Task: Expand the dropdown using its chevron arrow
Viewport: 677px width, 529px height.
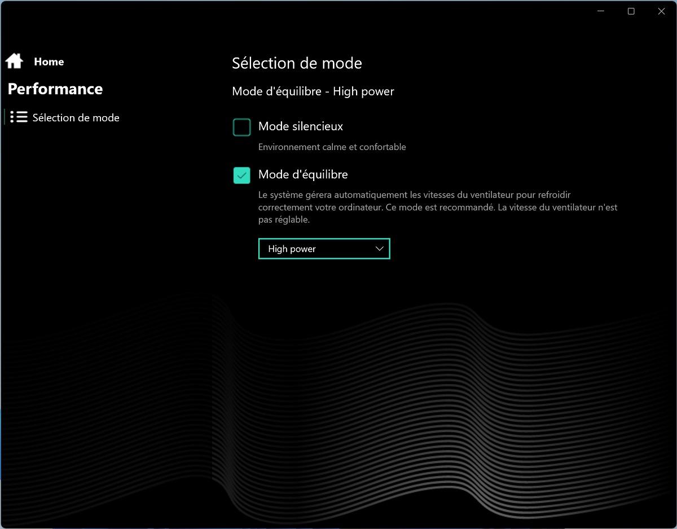Action: (x=379, y=249)
